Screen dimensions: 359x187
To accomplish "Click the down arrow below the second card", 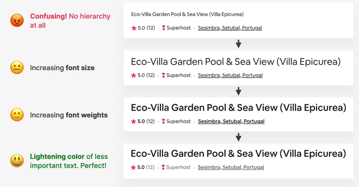I will (239, 91).
